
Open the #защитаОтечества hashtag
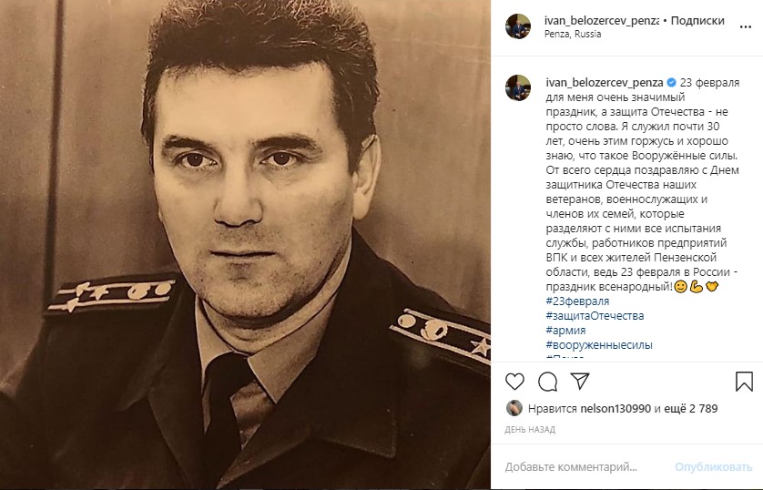pos(595,316)
